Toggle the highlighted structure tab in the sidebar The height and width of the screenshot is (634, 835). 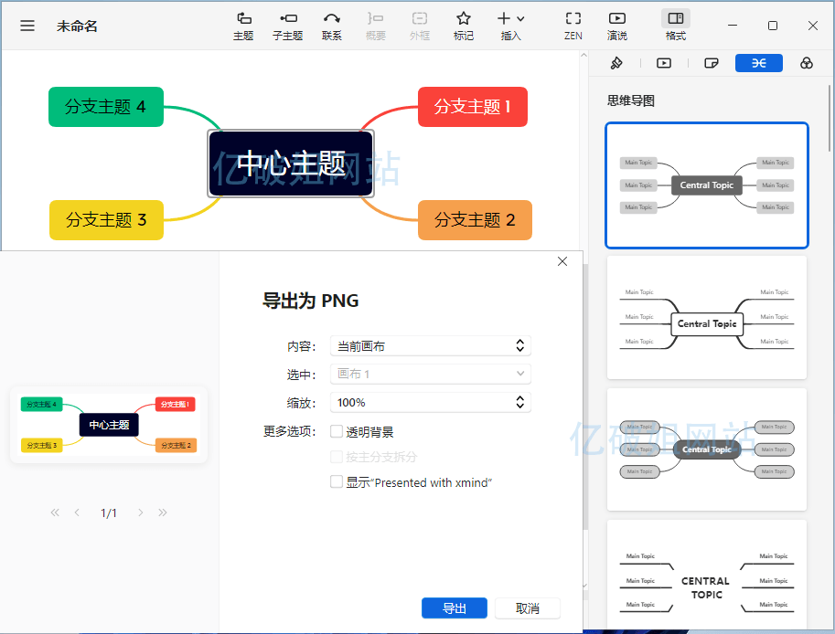click(758, 62)
